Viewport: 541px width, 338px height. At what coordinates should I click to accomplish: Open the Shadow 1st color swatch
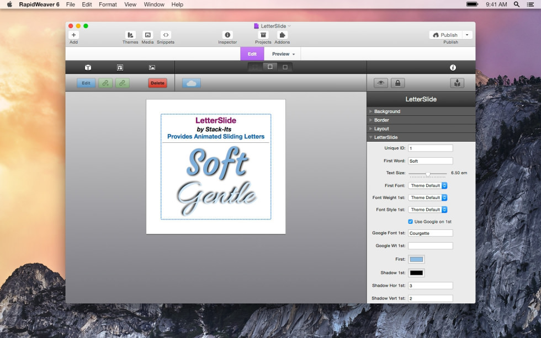tap(416, 273)
